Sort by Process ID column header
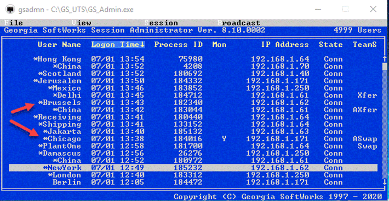389x201 pixels. pyautogui.click(x=179, y=45)
